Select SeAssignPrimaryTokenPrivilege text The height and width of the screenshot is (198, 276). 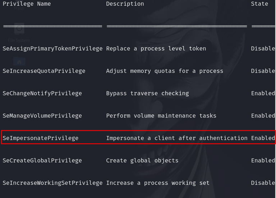(x=52, y=49)
